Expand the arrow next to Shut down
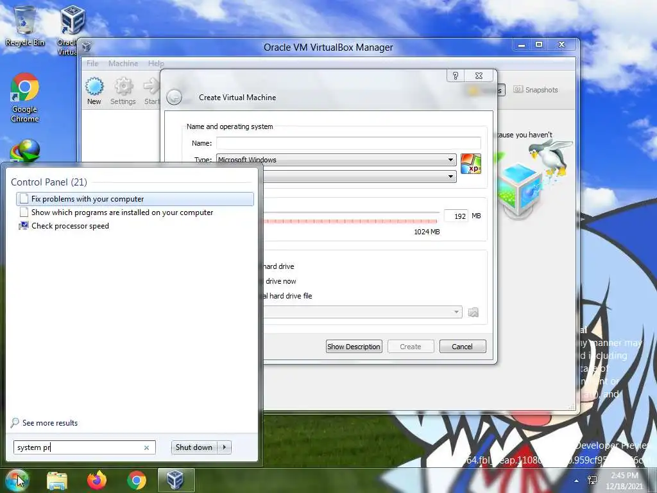Image resolution: width=657 pixels, height=493 pixels. [x=225, y=447]
